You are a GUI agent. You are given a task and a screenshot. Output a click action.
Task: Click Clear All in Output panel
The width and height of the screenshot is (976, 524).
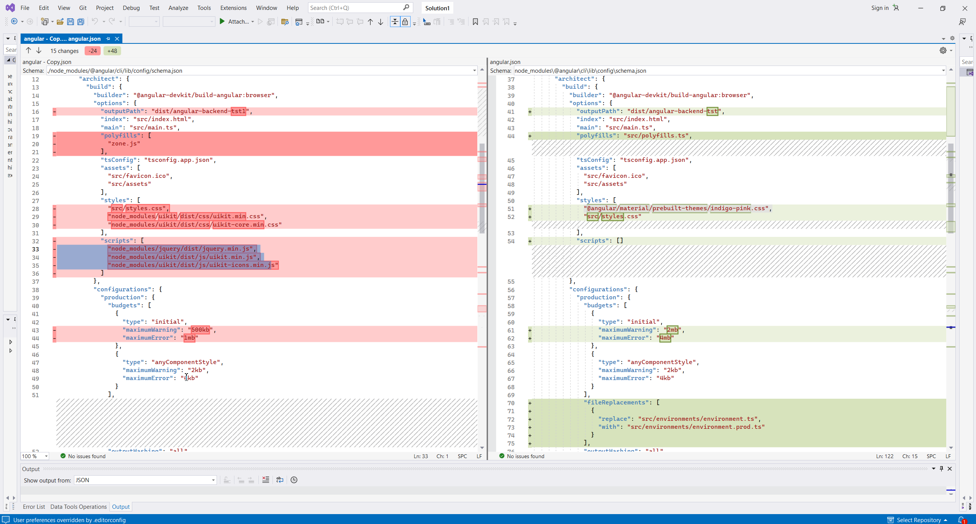pos(266,480)
